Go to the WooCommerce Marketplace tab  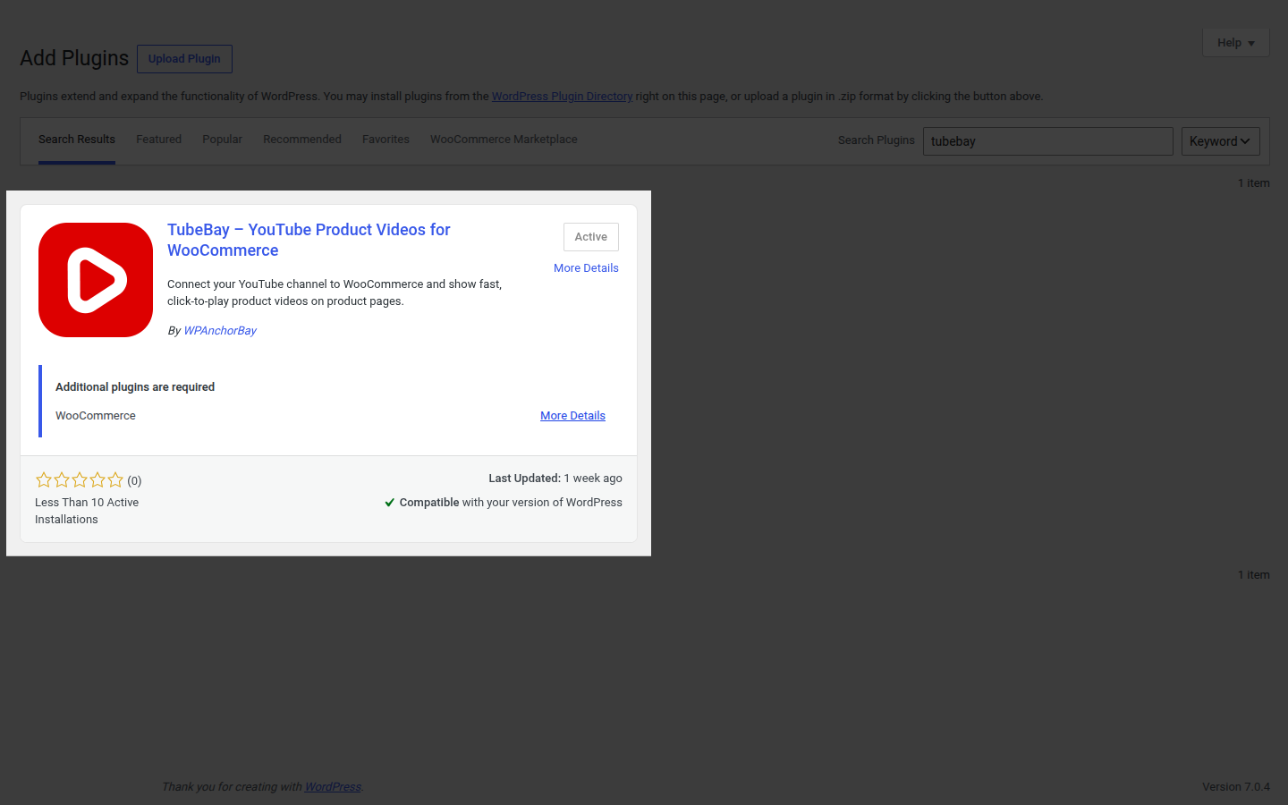504,140
